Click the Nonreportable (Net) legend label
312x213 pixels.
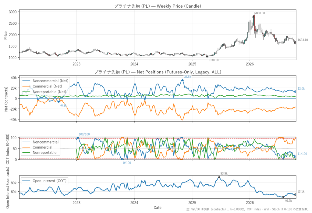[x=49, y=92]
